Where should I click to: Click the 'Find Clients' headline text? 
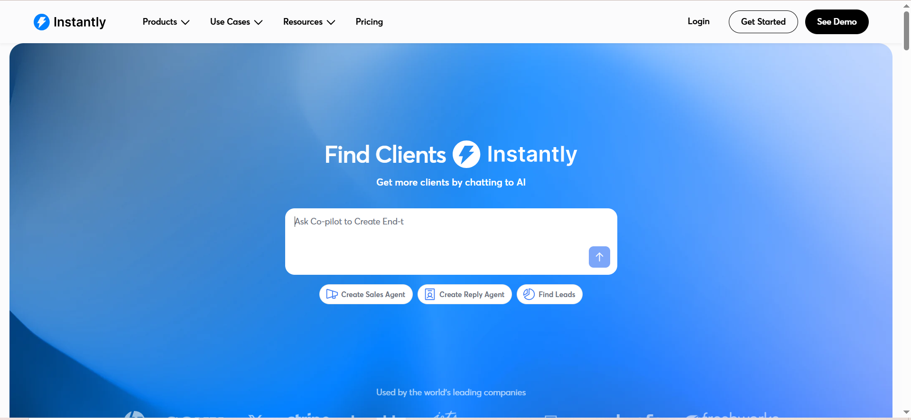tap(385, 155)
